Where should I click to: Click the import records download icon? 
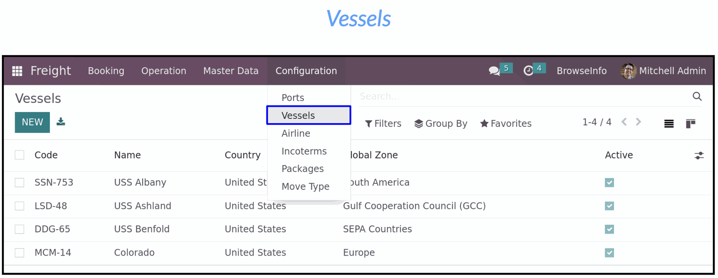(61, 122)
